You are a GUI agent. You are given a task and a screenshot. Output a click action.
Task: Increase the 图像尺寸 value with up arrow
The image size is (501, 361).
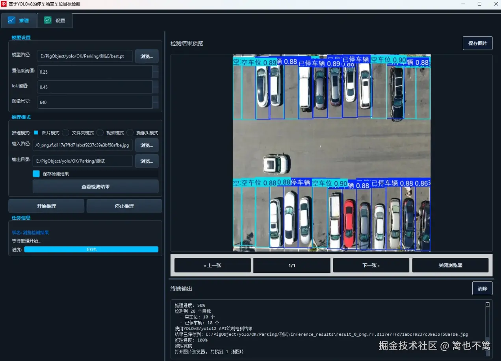coord(156,99)
